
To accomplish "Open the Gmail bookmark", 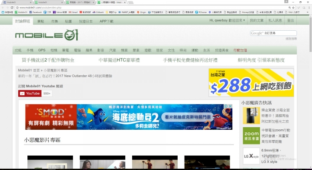I will pyautogui.click(x=73, y=12).
